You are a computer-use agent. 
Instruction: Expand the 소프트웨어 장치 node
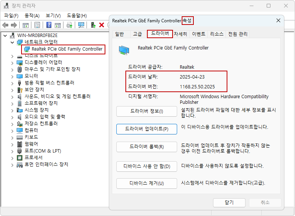12,104
